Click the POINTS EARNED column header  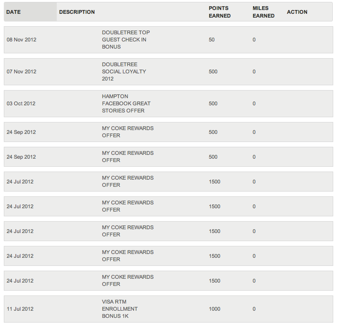[220, 12]
